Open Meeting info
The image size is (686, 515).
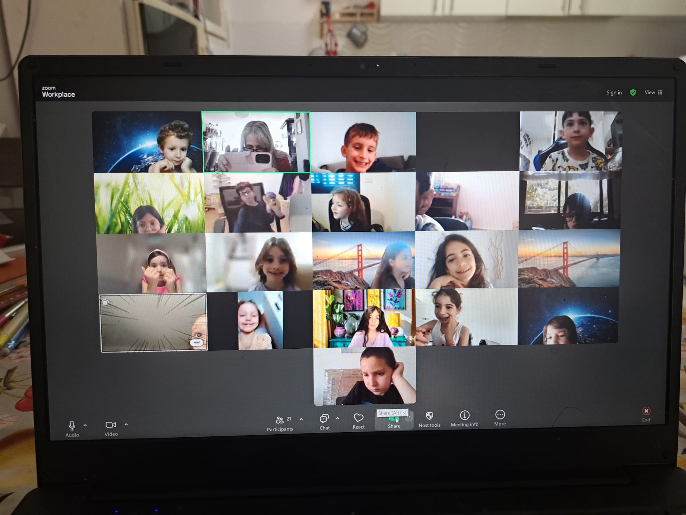pyautogui.click(x=464, y=415)
